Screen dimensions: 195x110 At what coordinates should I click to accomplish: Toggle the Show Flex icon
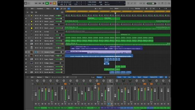65,9
